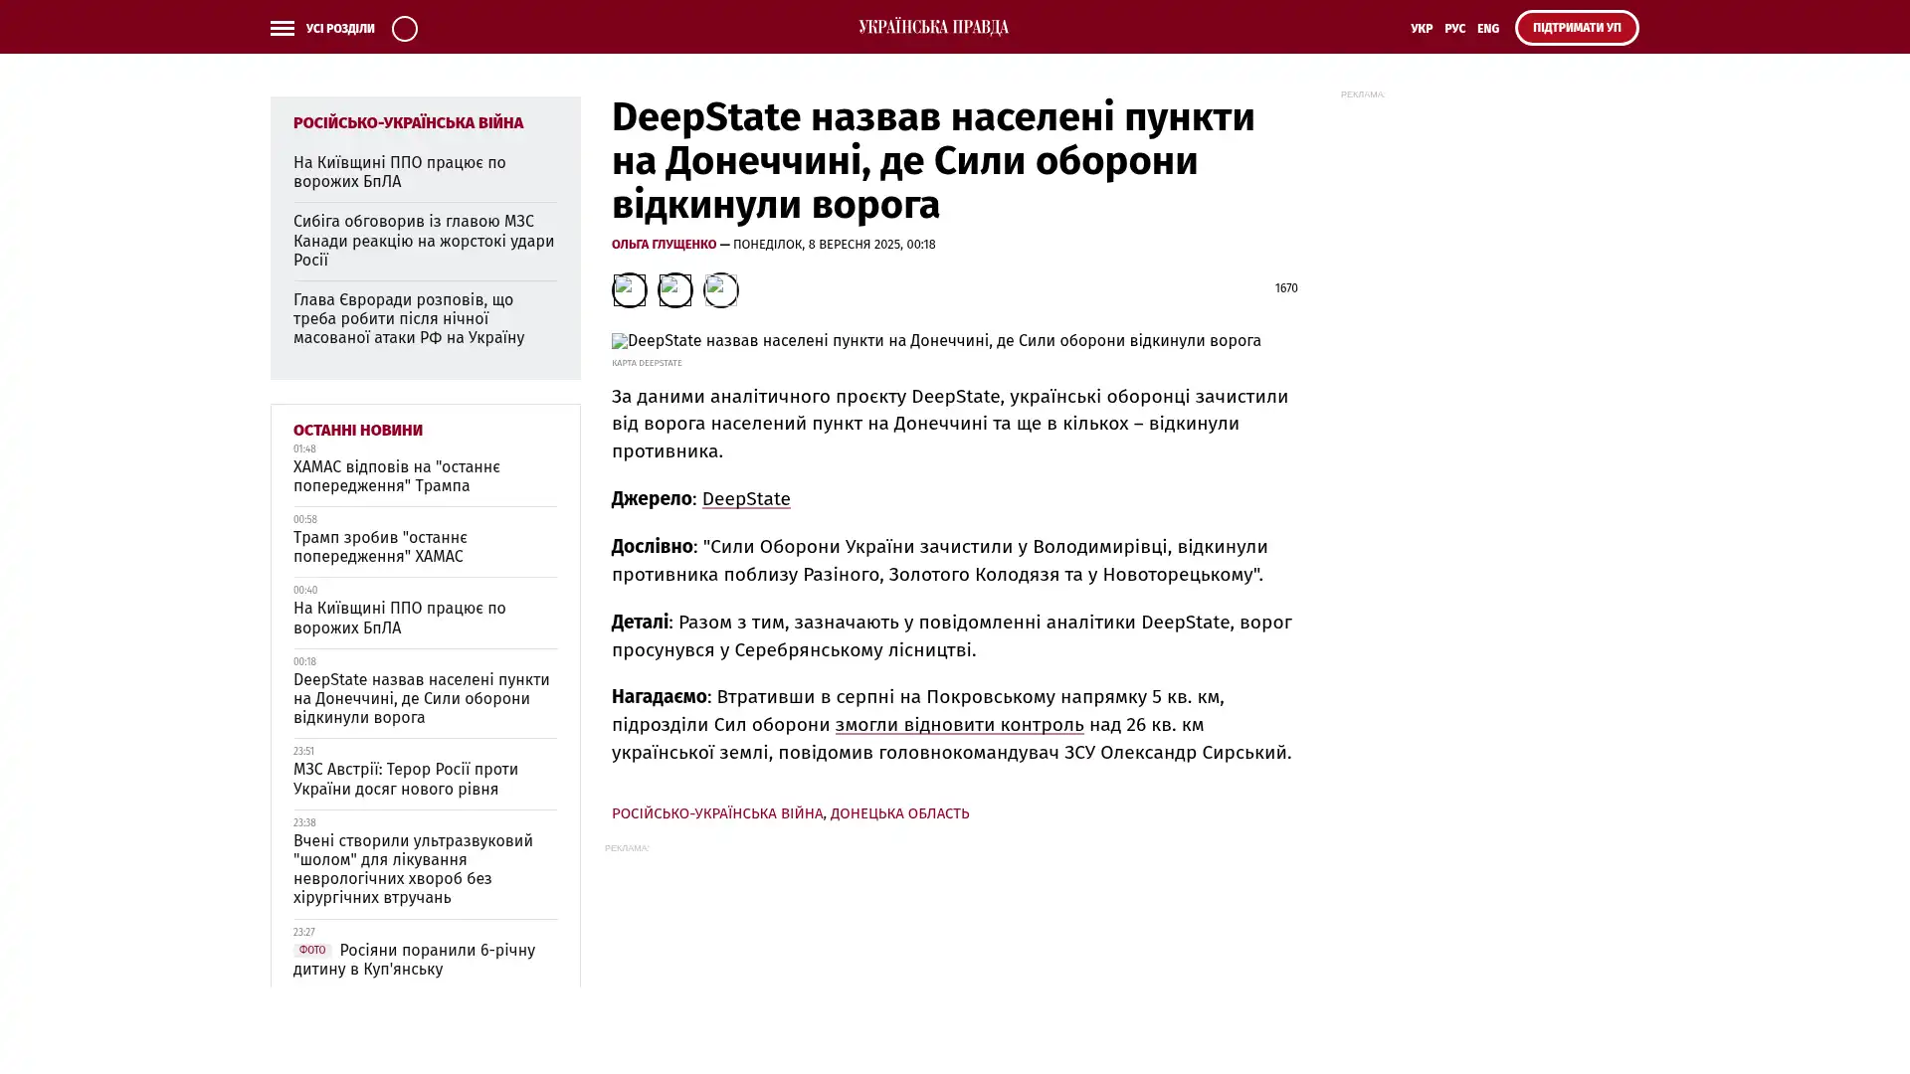Screen dimensions: 1910x1074
Task: Open 'змогли відновити контроль' link
Action: 959,725
